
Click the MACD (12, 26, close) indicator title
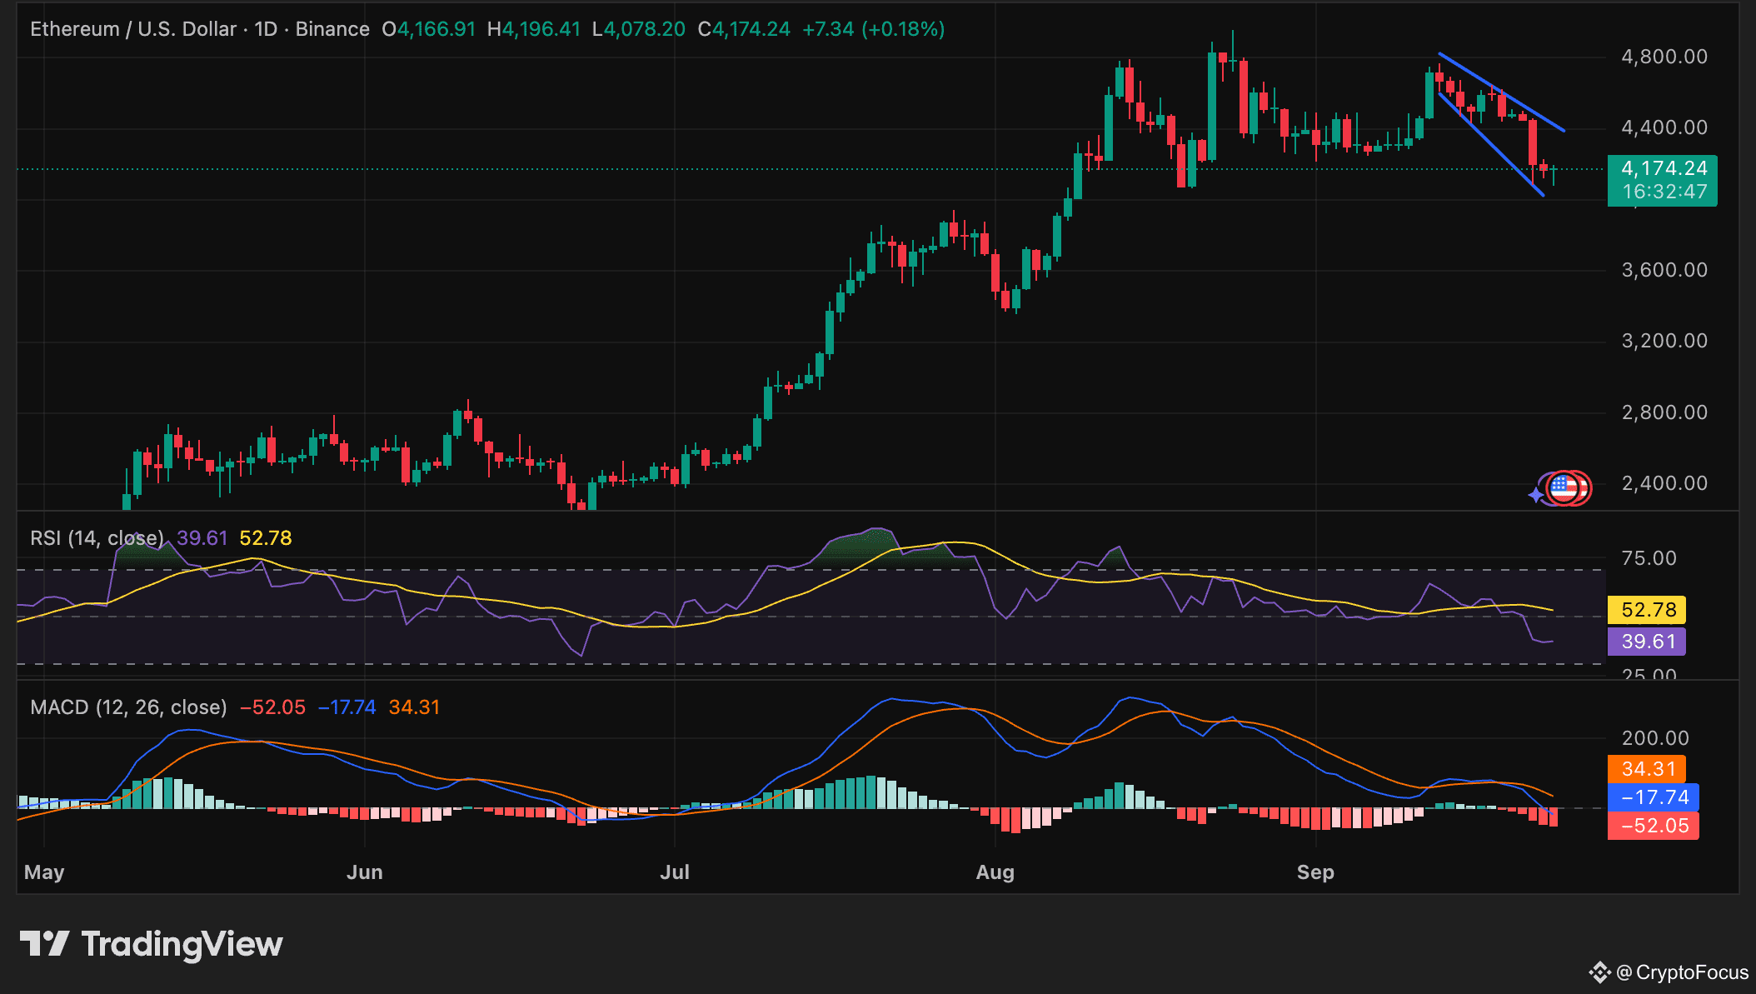(128, 707)
